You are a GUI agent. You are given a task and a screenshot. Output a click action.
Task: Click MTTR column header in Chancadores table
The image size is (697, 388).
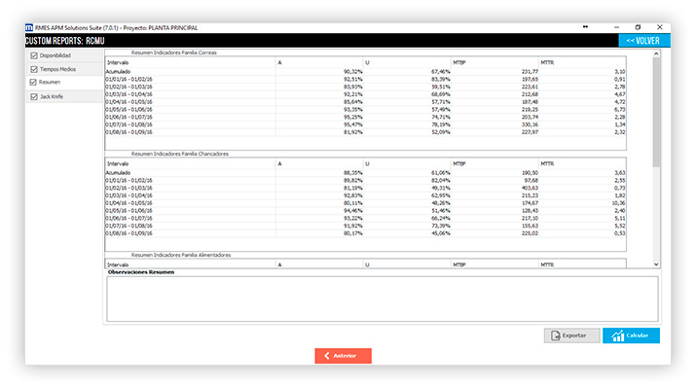click(x=547, y=163)
